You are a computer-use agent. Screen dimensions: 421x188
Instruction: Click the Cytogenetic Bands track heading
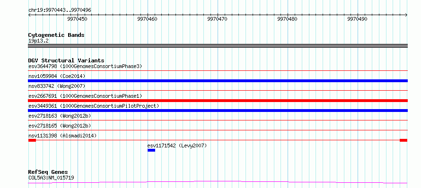pos(56,35)
